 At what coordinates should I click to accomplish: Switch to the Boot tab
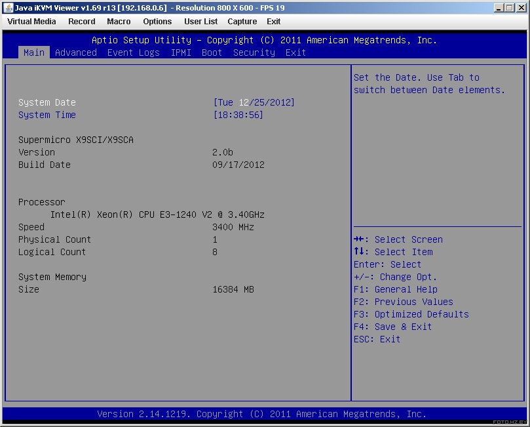pyautogui.click(x=212, y=52)
